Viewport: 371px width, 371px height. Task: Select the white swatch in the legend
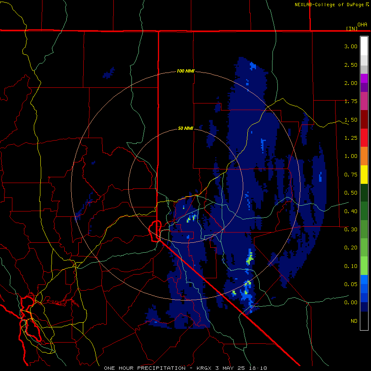[364, 46]
